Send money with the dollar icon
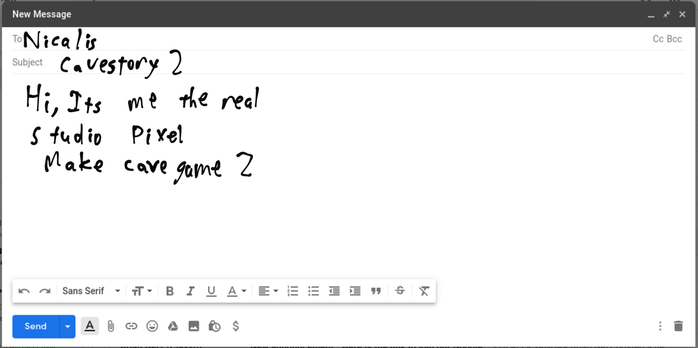698x348 pixels. (236, 326)
